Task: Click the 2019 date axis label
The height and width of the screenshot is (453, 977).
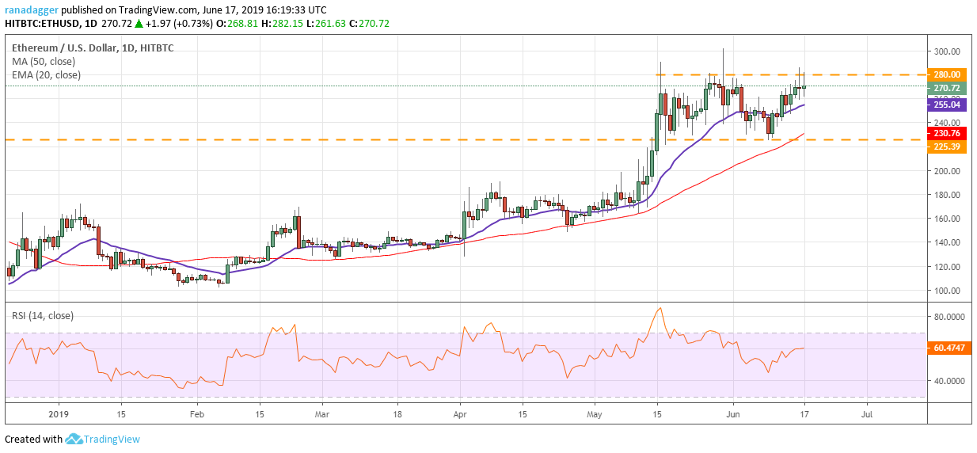Action: tap(59, 413)
